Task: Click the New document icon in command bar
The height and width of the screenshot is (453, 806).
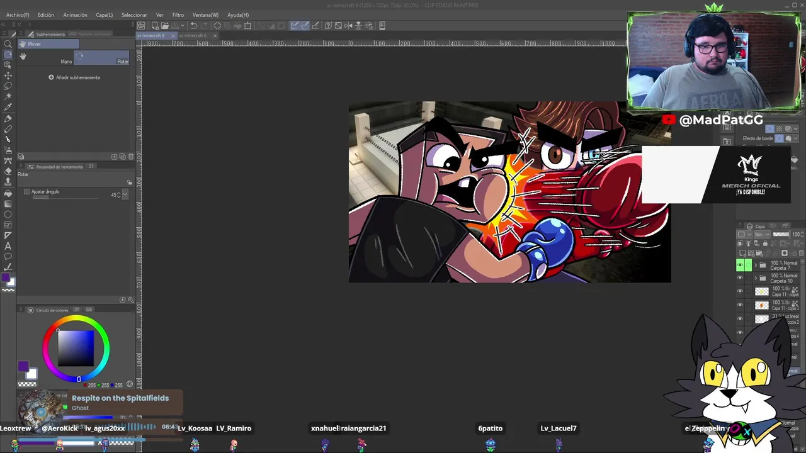Action: click(154, 26)
